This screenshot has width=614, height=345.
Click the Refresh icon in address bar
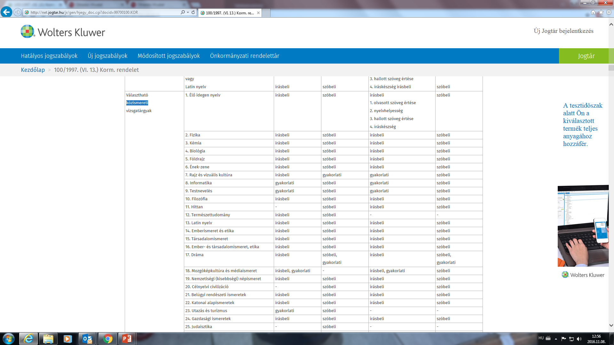point(193,12)
